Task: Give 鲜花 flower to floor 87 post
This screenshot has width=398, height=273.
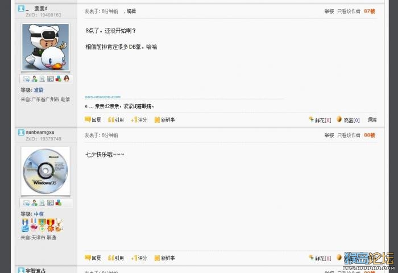Action: (x=320, y=120)
